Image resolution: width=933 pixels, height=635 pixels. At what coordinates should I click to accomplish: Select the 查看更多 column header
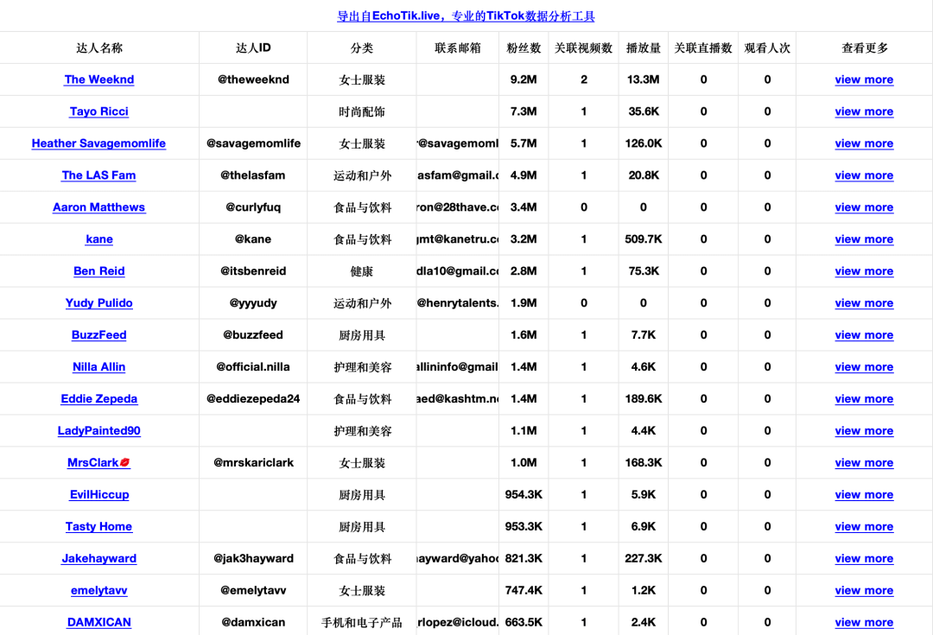tap(865, 48)
